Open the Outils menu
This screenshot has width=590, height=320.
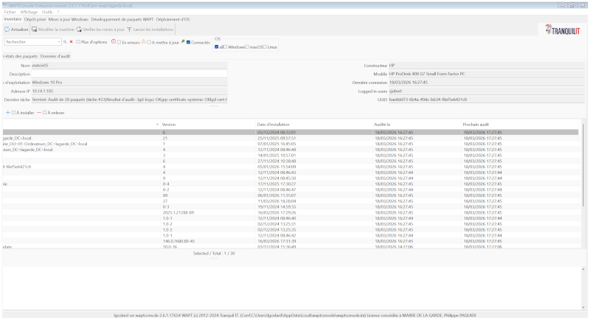(x=47, y=12)
